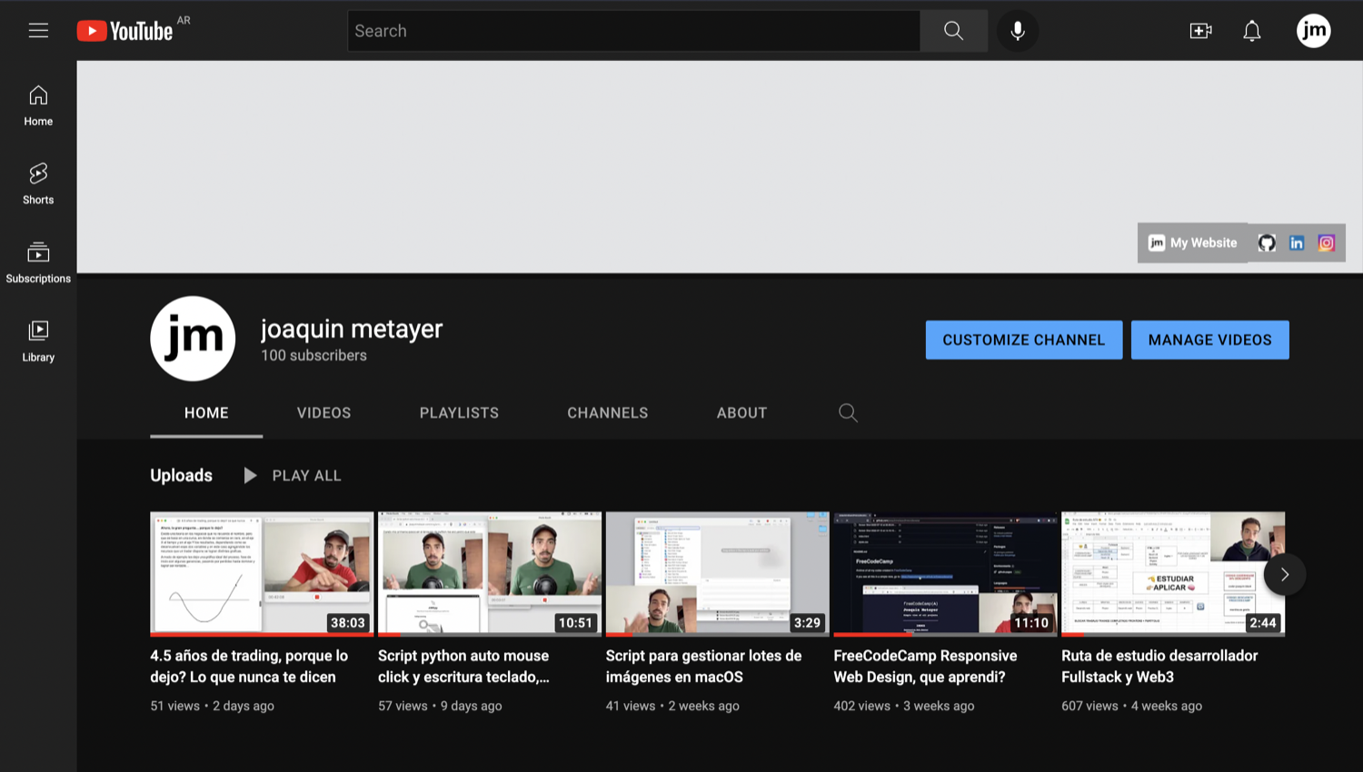Click the search magnifier button
This screenshot has width=1363, height=772.
click(x=953, y=31)
